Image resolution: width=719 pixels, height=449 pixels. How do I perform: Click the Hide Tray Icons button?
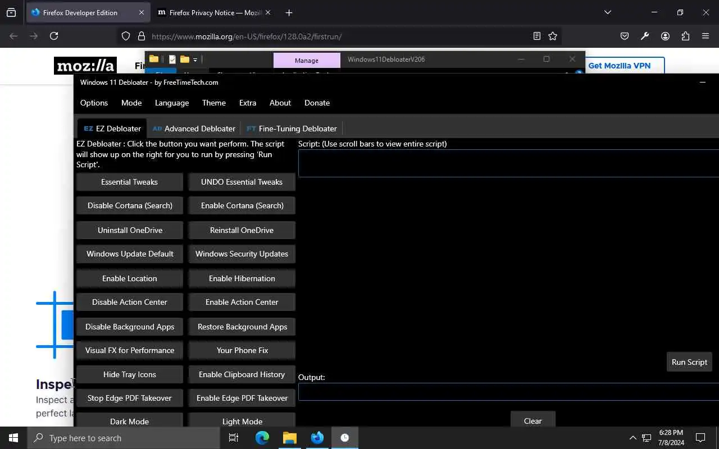[130, 374]
